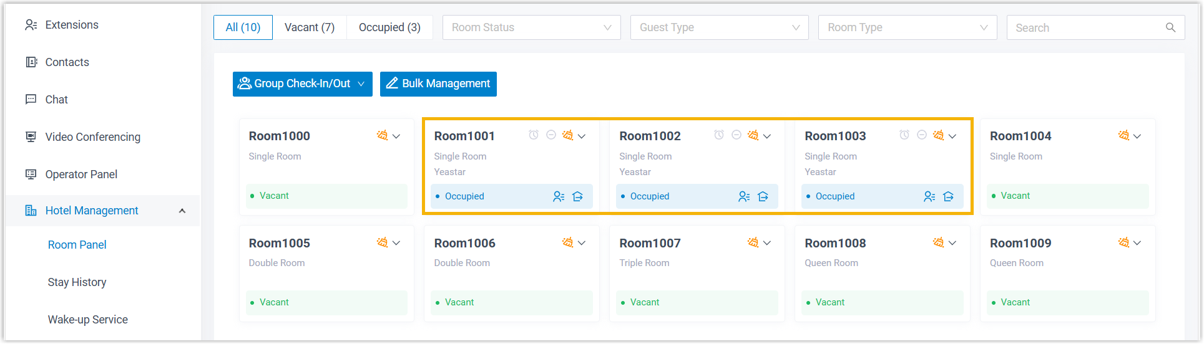Click the broom icon on Room1007
1204x344 pixels.
click(753, 242)
